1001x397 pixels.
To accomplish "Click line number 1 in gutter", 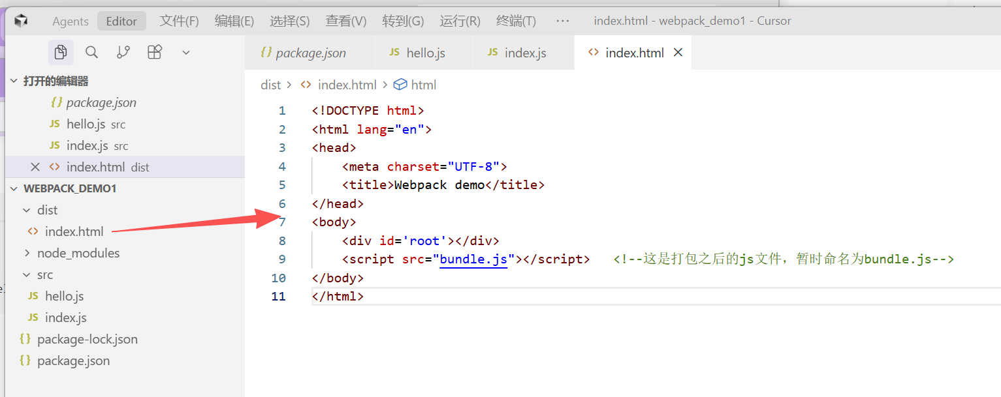I will [x=281, y=111].
